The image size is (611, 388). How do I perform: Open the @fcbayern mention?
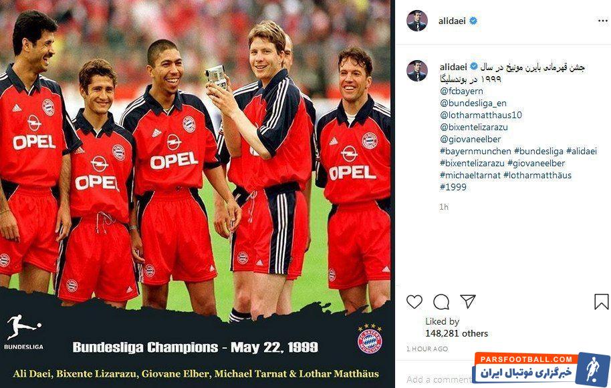461,91
